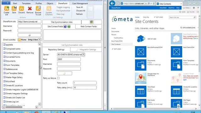Click Retry count input field
The image size is (201, 113).
click(x=85, y=83)
